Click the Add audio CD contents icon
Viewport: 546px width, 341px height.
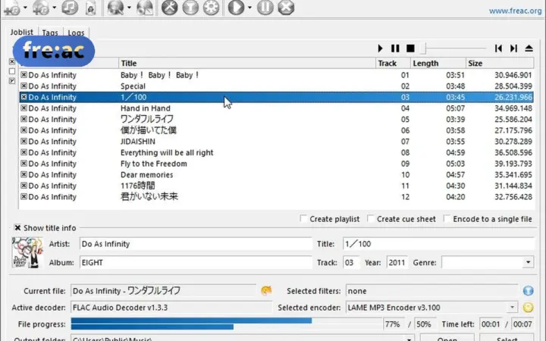(x=40, y=8)
